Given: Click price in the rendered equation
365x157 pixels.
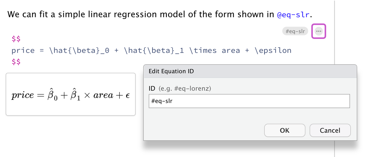Looking at the screenshot, I should 22,96.
